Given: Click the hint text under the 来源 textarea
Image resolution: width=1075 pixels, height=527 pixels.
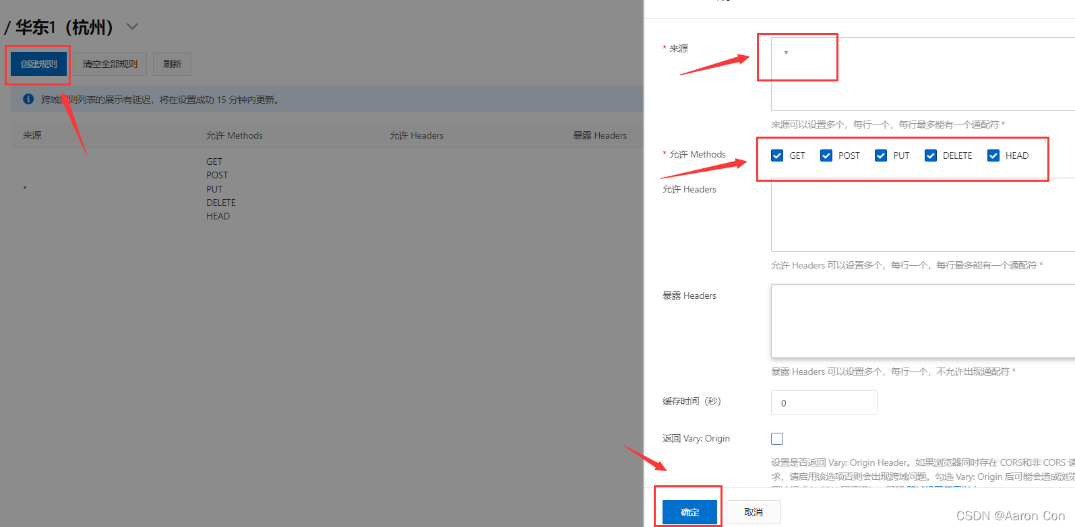Looking at the screenshot, I should (x=888, y=125).
